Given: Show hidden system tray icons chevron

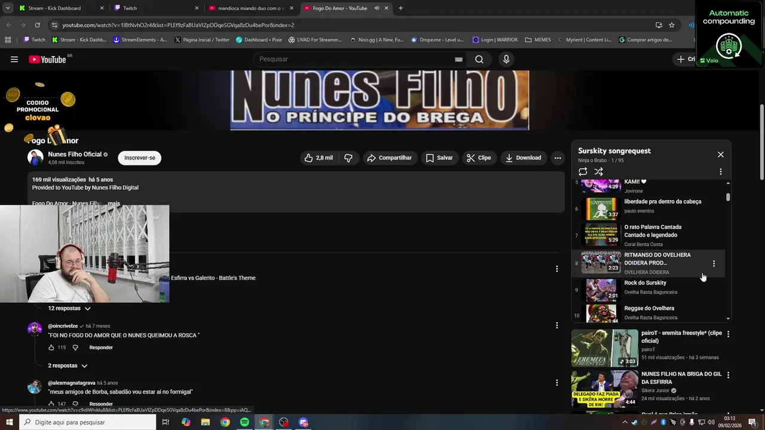Looking at the screenshot, I should tap(624, 422).
